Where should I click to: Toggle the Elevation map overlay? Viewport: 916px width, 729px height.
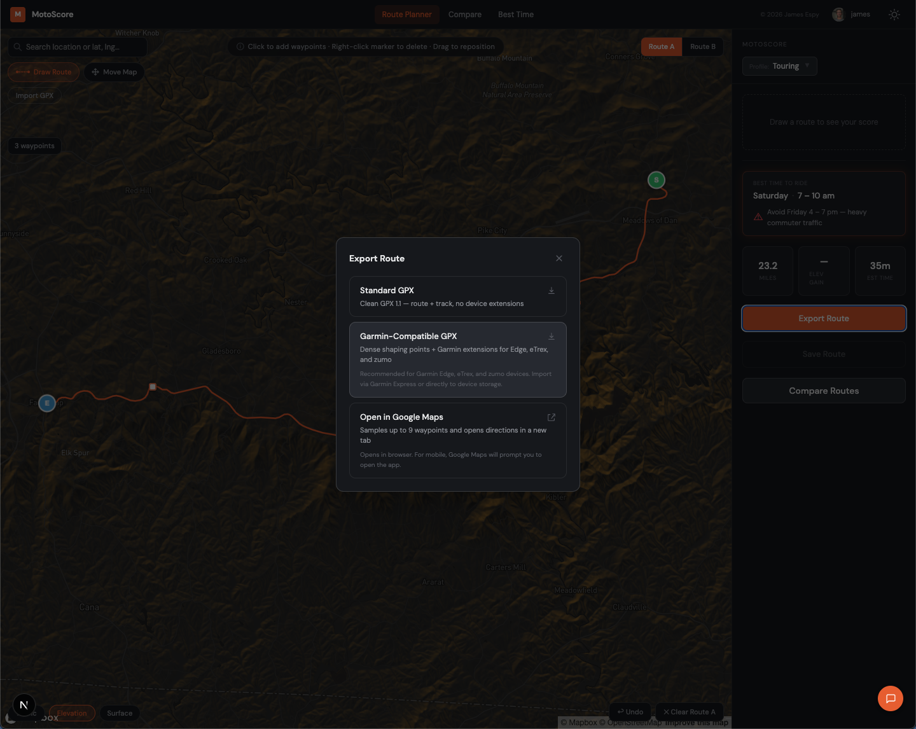72,713
